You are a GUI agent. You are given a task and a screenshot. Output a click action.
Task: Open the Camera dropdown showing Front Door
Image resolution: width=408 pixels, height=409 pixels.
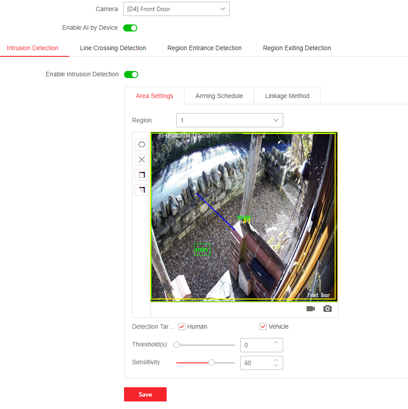[x=176, y=9]
